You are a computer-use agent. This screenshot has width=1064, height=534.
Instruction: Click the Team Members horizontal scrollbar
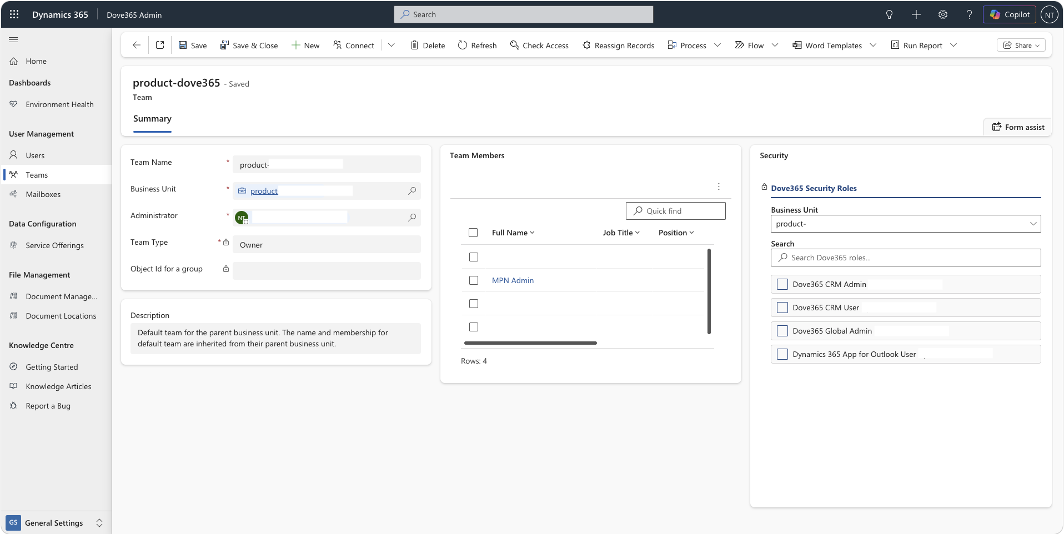[x=530, y=343]
